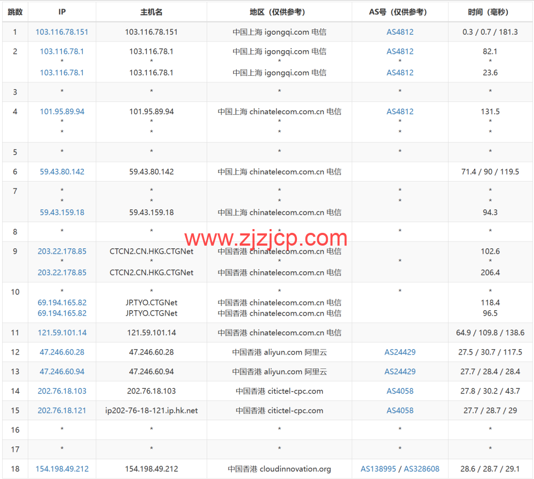534x479 pixels.
Task: Open the IP link 103.116.78.151 in hop 1
Action: click(x=61, y=32)
